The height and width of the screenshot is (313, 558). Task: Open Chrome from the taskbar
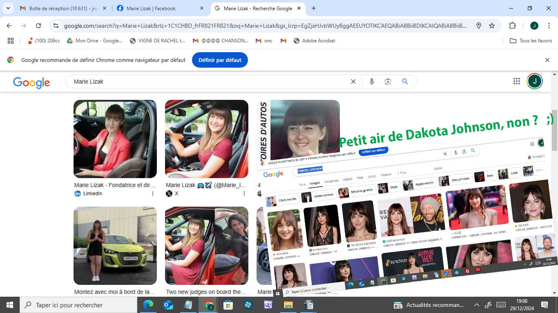point(208,305)
